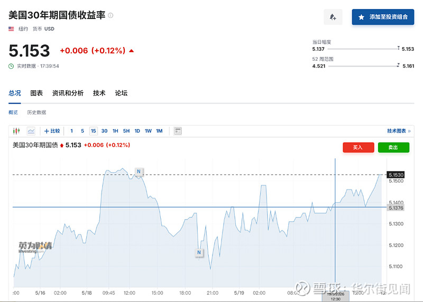
Task: Click the 12:30 crosshair date label
Action: tap(335, 296)
